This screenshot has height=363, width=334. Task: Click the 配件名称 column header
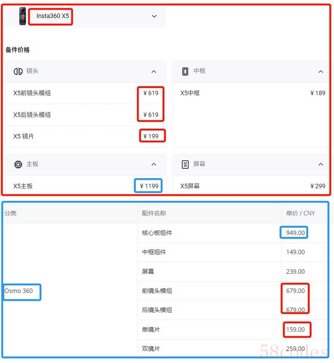point(154,213)
